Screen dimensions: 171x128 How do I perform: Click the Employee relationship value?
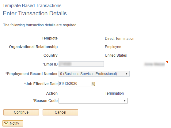click(x=113, y=47)
